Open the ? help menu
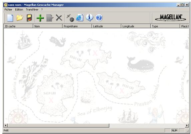The width and height of the screenshot is (191, 134). coord(42,10)
